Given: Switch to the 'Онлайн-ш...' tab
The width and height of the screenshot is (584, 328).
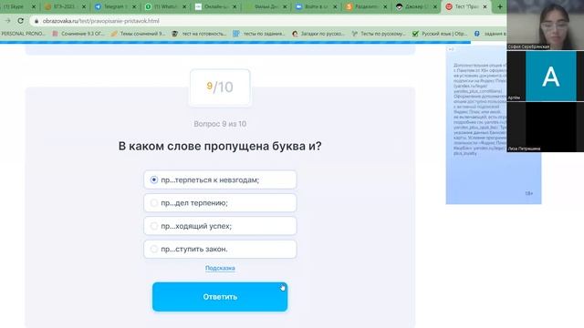Looking at the screenshot, I should pyautogui.click(x=215, y=6).
